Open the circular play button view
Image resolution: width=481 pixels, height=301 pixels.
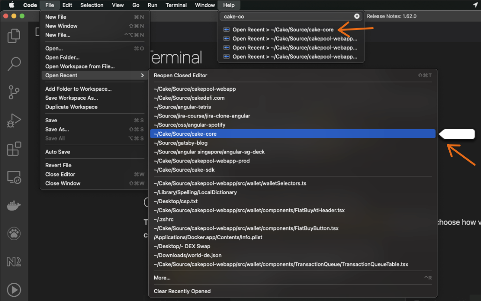click(14, 290)
